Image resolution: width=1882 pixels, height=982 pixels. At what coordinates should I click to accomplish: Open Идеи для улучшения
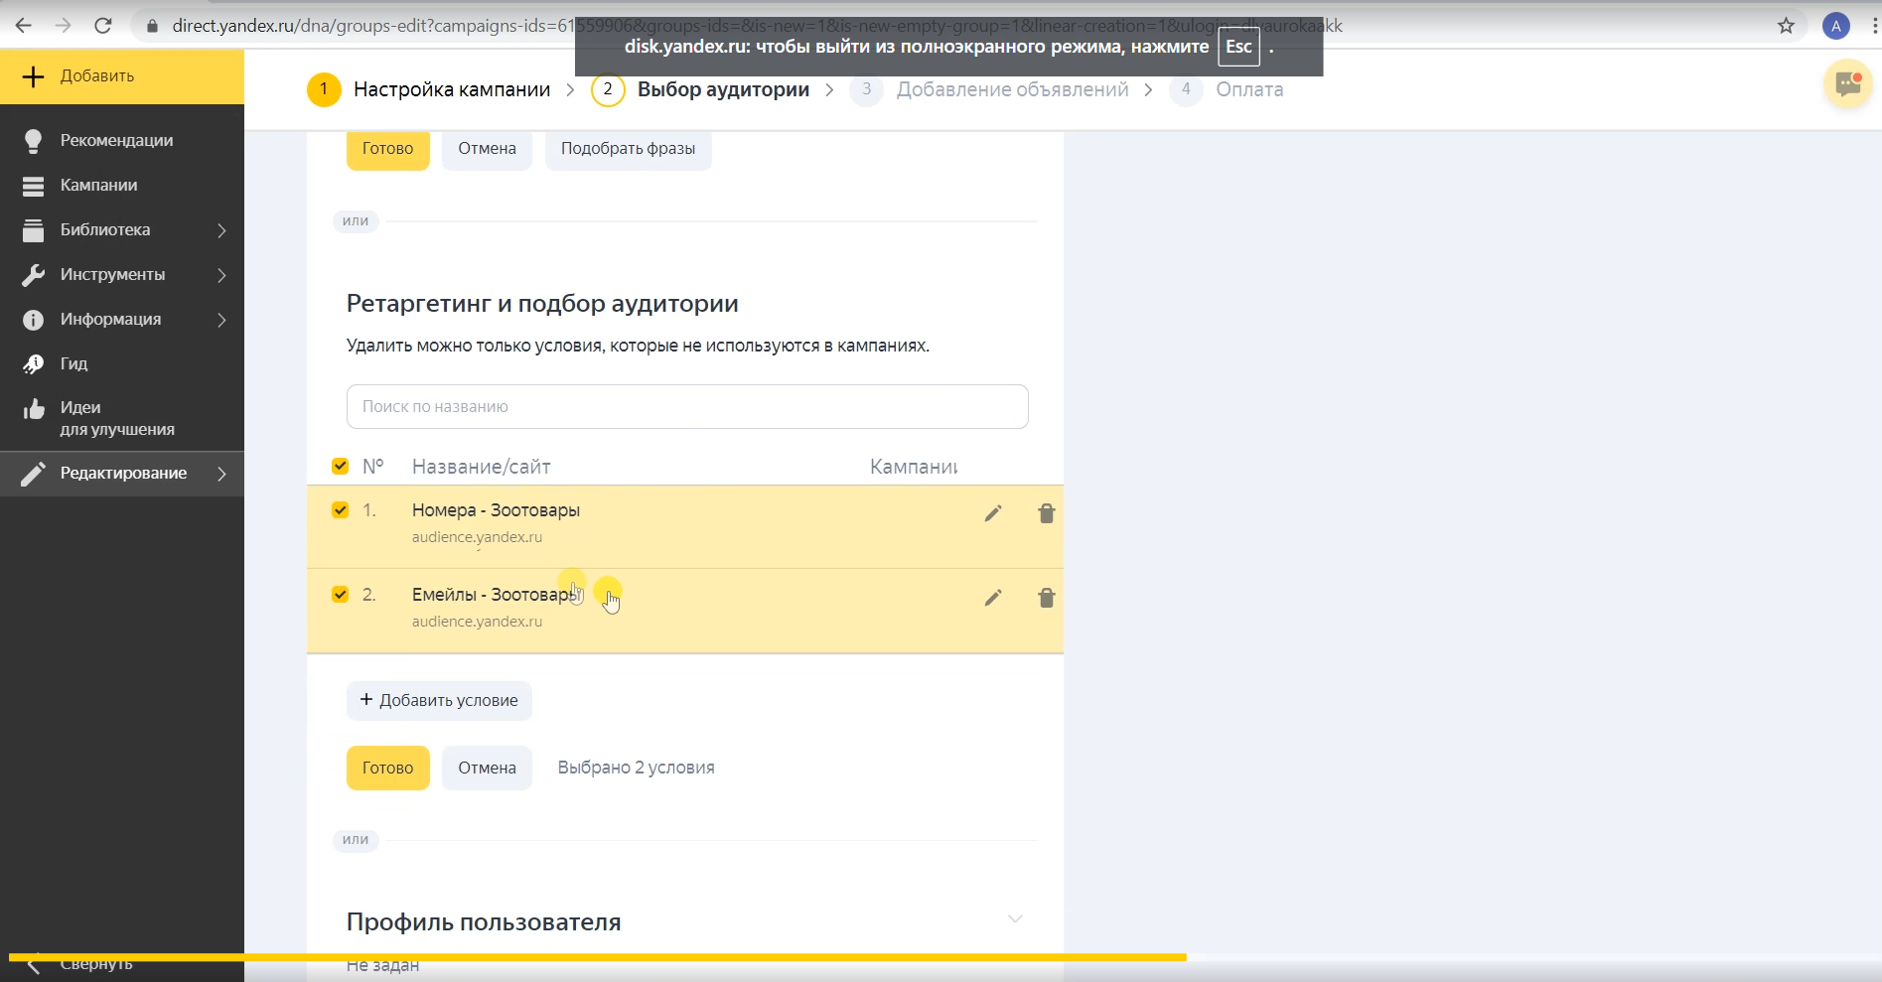[117, 418]
